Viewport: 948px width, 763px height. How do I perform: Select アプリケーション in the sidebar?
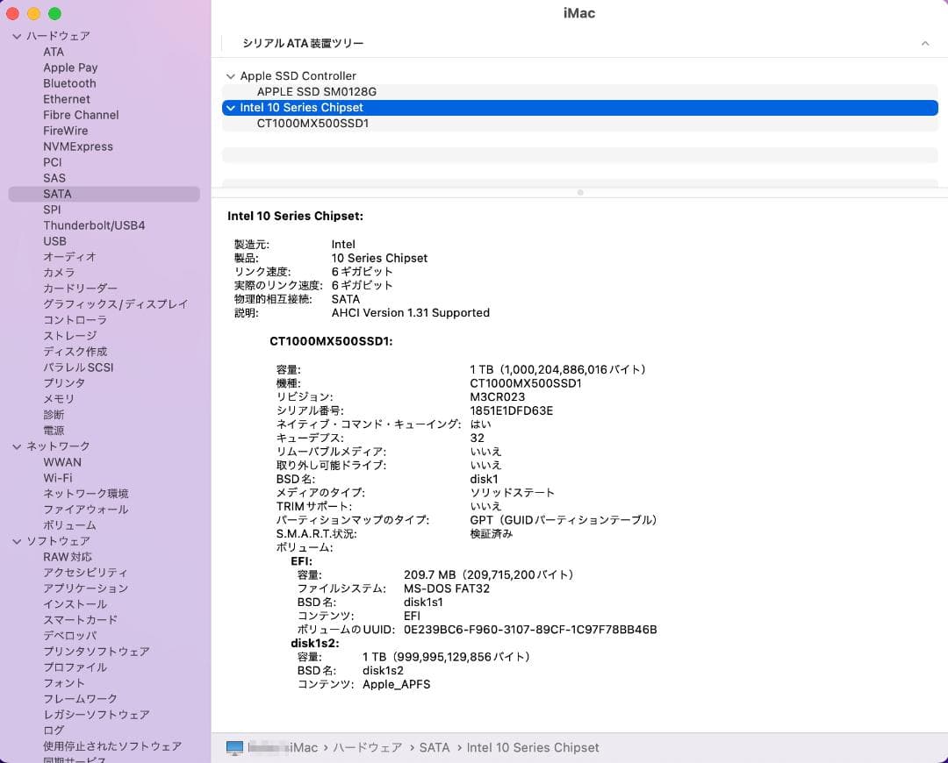click(x=86, y=588)
